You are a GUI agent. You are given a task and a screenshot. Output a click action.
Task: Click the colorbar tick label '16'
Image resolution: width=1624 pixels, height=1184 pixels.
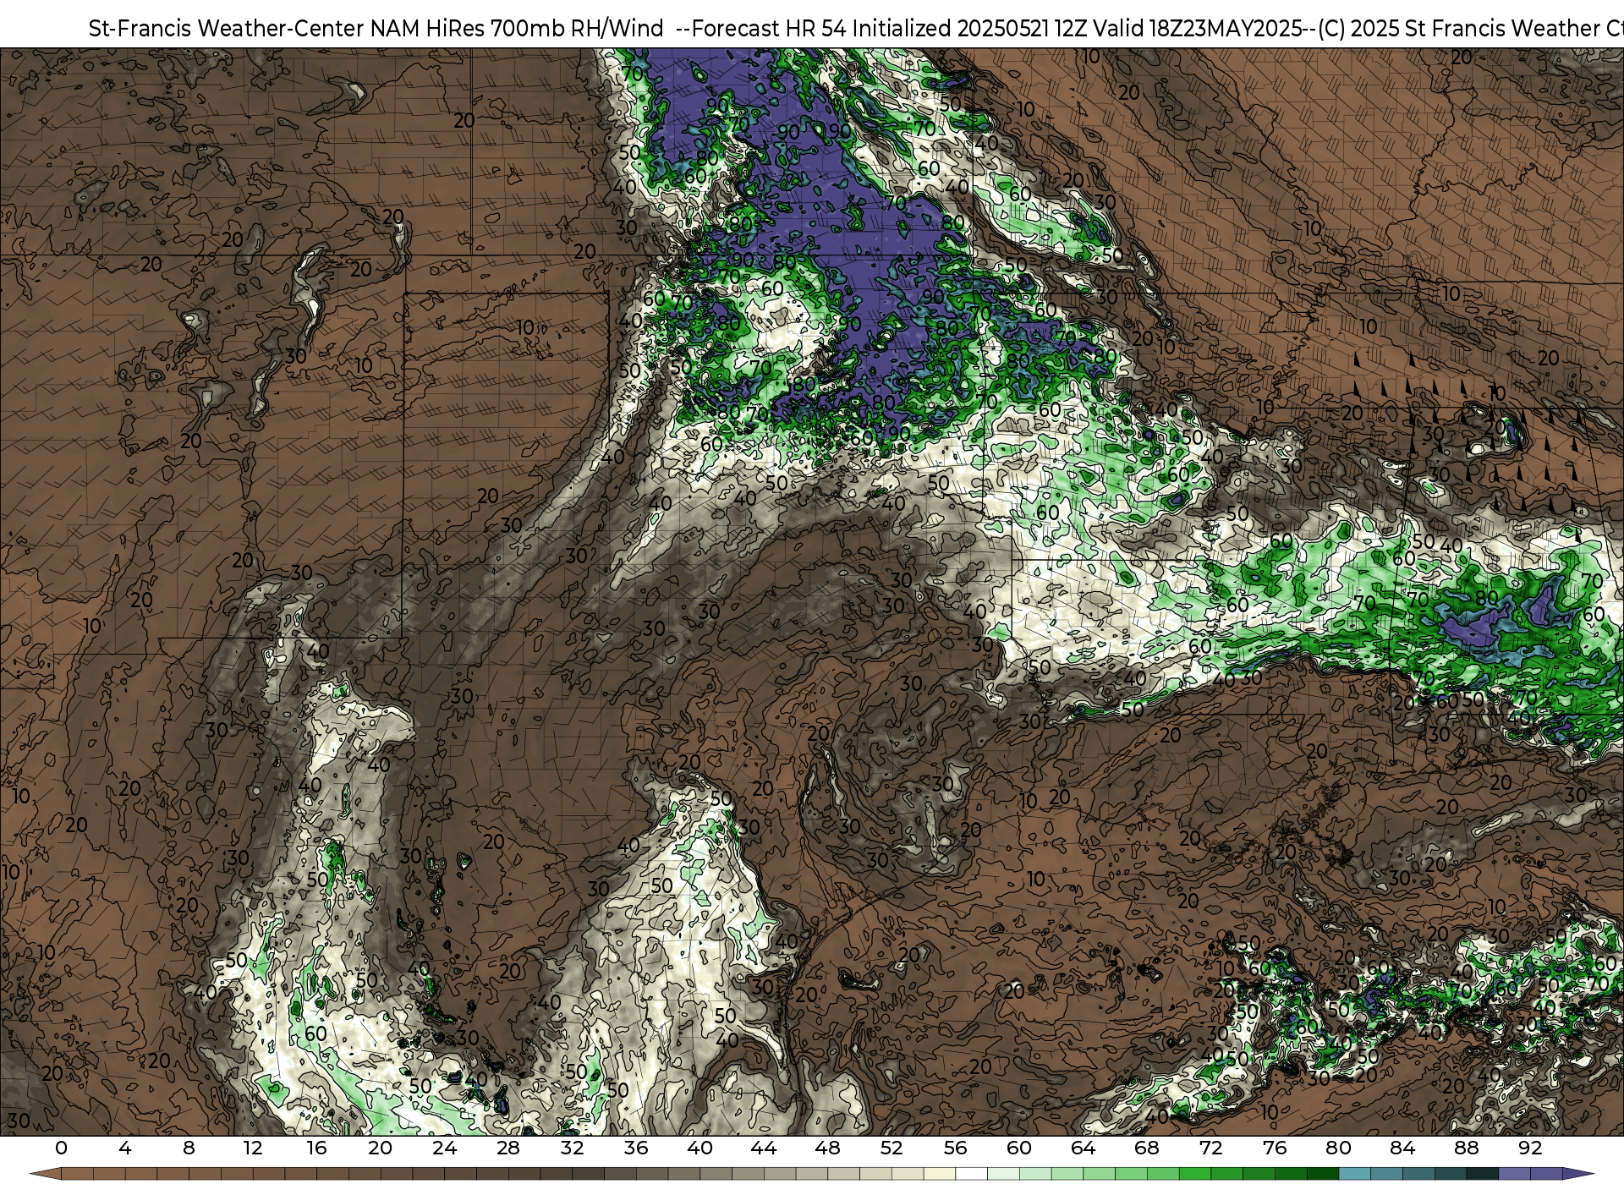[x=316, y=1148]
